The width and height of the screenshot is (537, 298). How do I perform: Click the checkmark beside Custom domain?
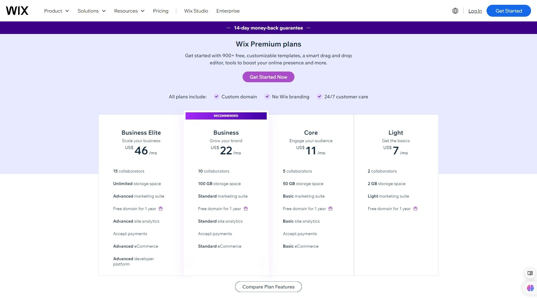pyautogui.click(x=216, y=97)
